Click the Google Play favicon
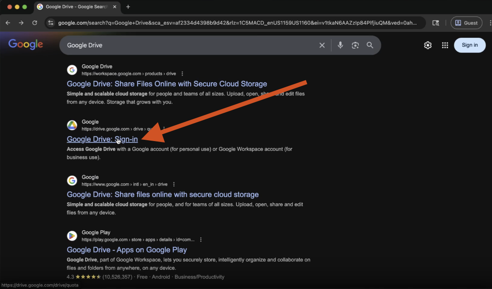The height and width of the screenshot is (289, 492). (x=72, y=236)
